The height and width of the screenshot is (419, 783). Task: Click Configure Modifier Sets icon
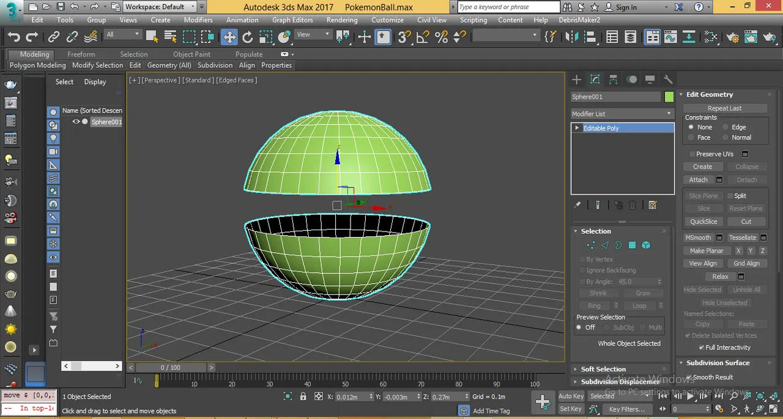[x=653, y=205]
